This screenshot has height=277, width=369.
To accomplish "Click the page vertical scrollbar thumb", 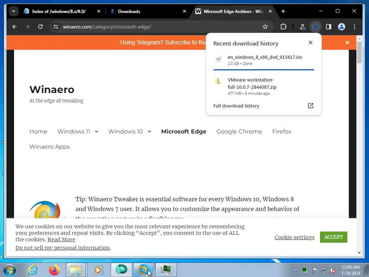I will [359, 53].
